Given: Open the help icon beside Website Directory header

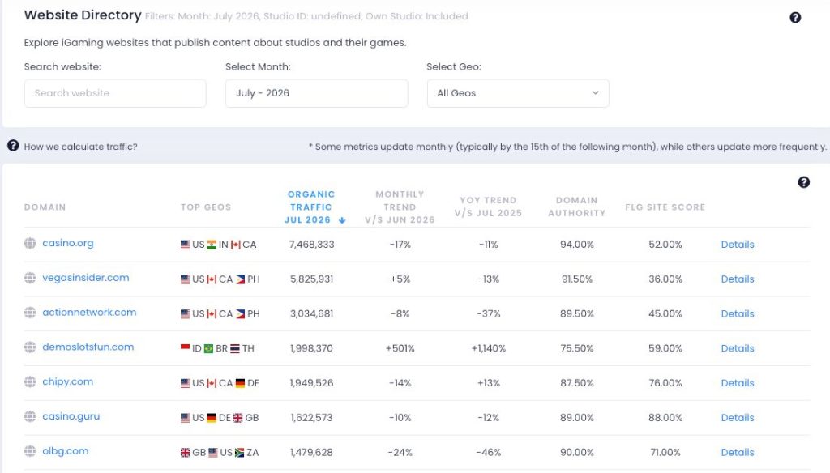Looking at the screenshot, I should (x=795, y=18).
